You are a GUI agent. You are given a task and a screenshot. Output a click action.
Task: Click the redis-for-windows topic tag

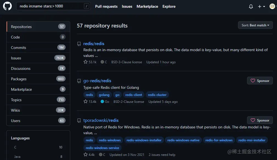point(219,140)
